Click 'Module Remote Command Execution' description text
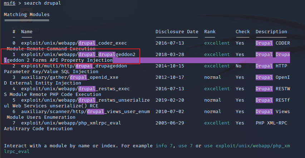The width and height of the screenshot is (305, 158). click(x=51, y=49)
